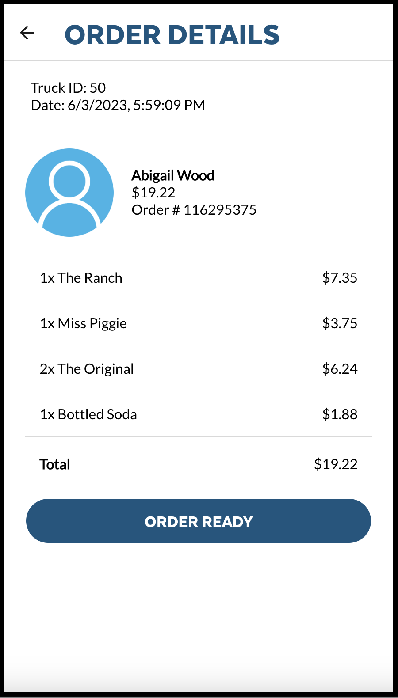Select order number 116295375
The width and height of the screenshot is (398, 698).
195,210
